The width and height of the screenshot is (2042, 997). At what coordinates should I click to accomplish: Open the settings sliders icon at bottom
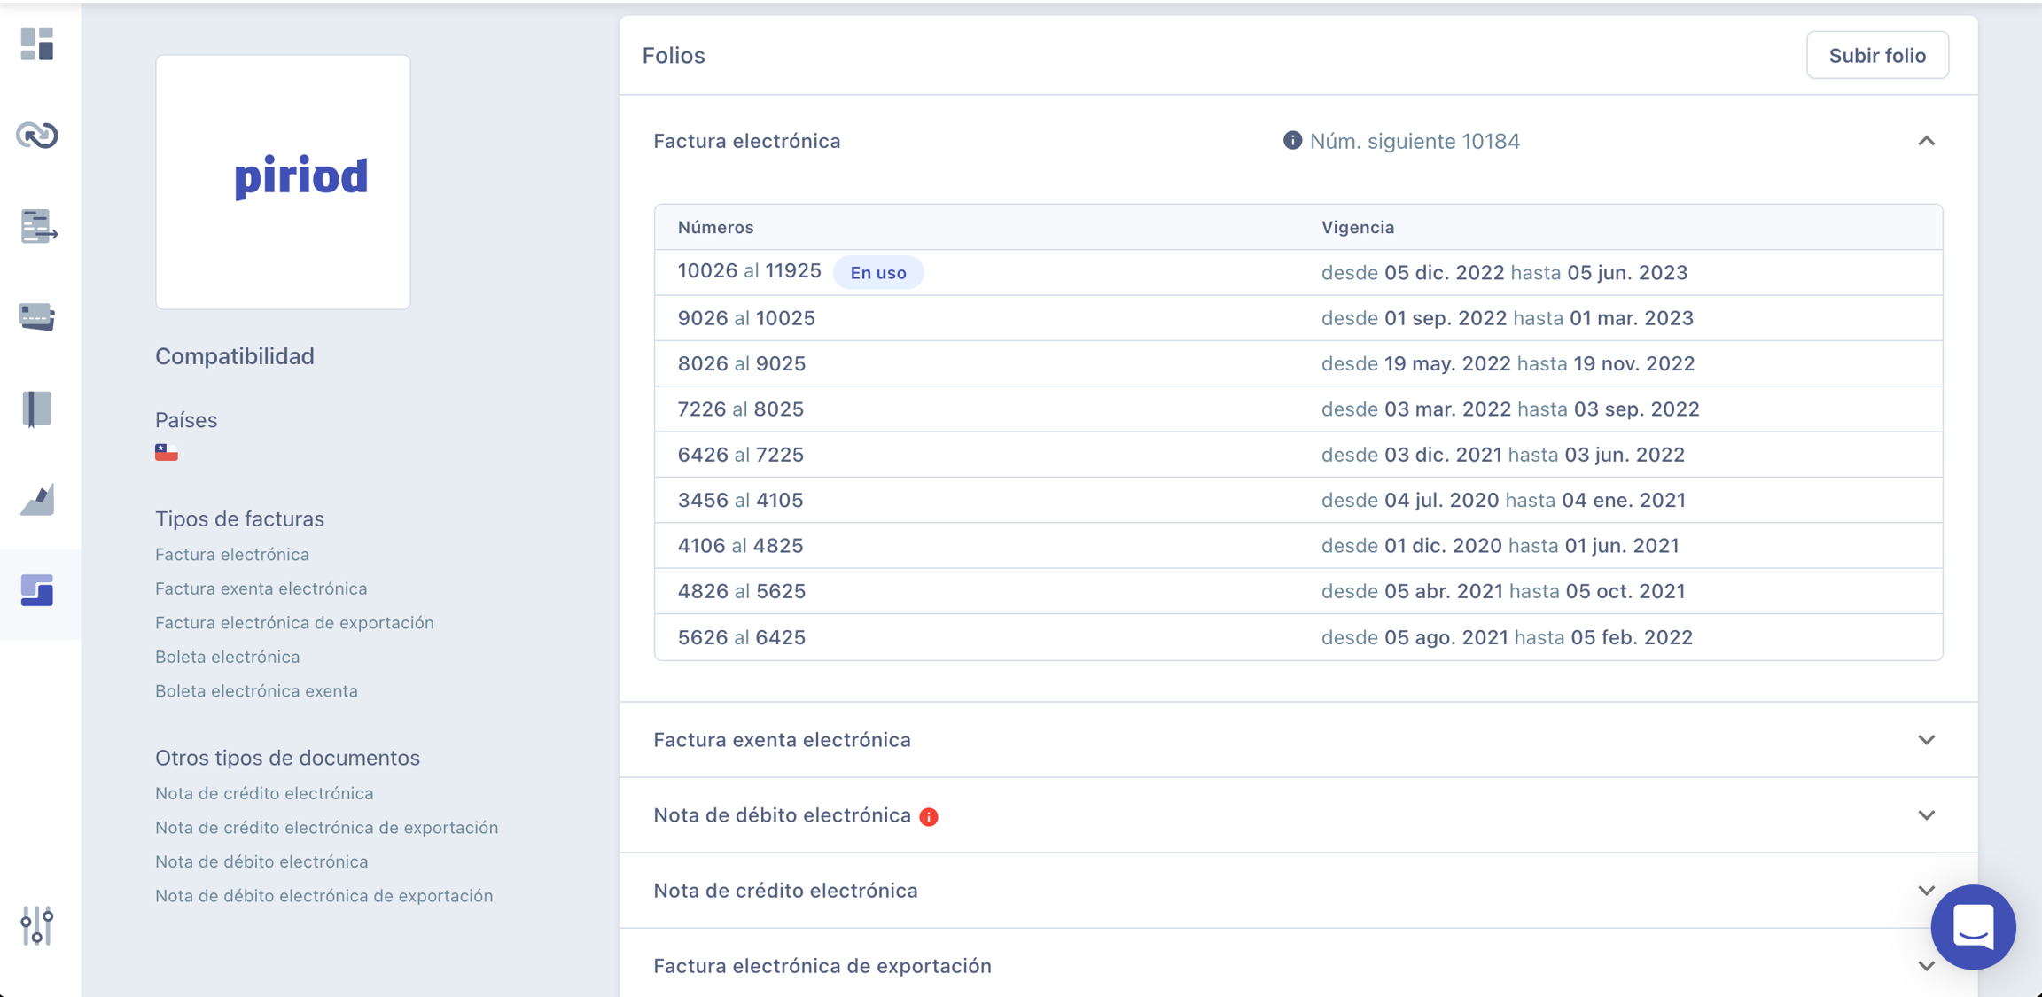tap(37, 925)
